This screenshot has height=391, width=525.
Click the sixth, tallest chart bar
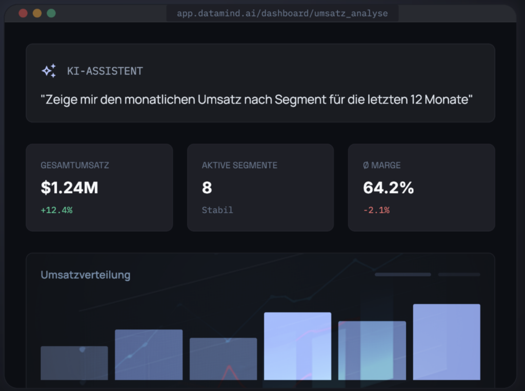point(447,342)
